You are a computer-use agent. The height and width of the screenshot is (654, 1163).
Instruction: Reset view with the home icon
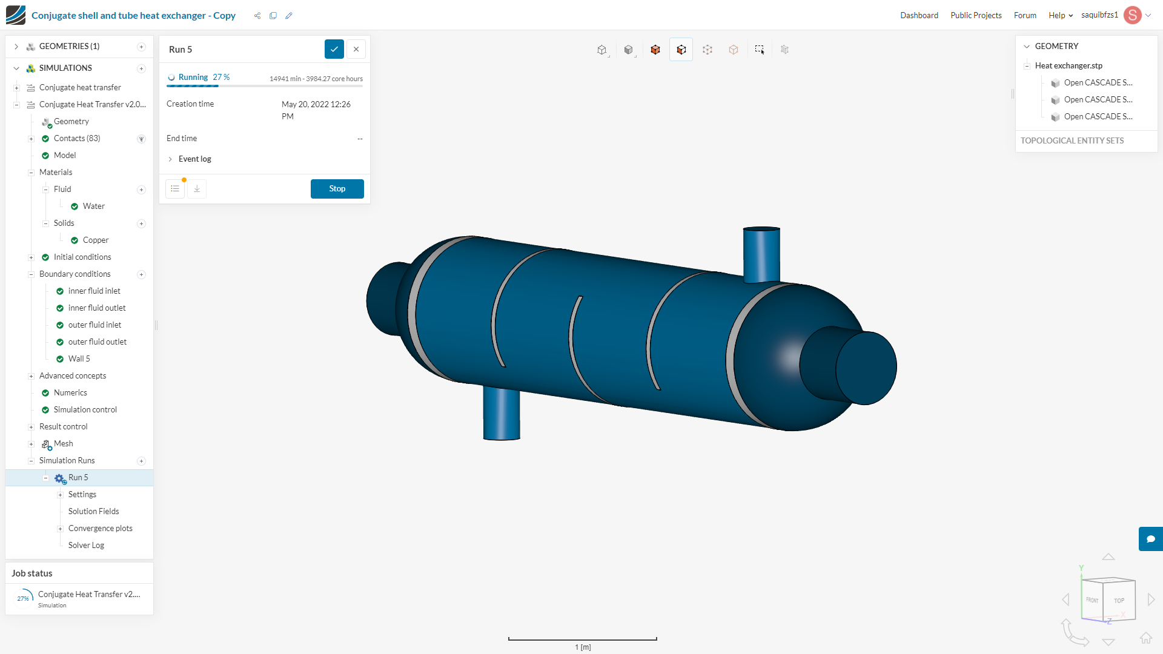click(1145, 638)
